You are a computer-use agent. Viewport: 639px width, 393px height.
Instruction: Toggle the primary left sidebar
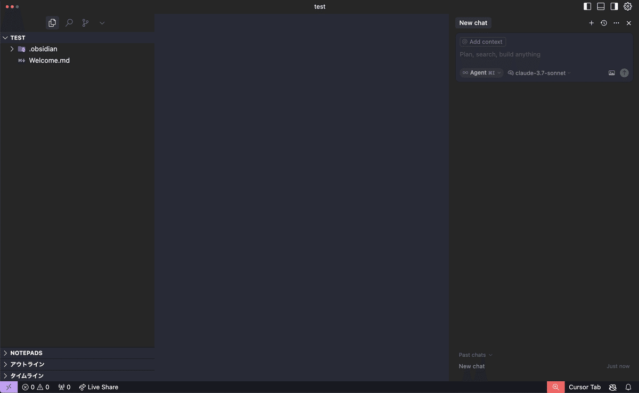(587, 6)
